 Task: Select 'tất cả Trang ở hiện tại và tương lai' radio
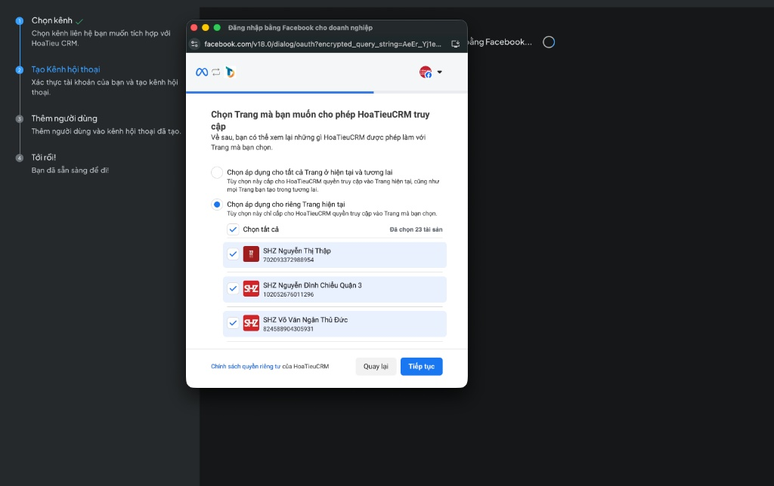point(217,172)
